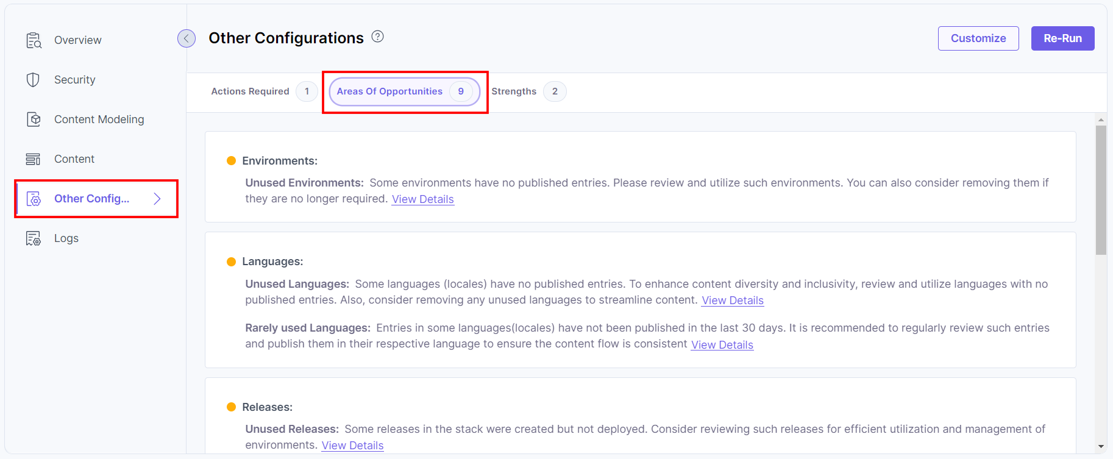This screenshot has width=1113, height=459.
Task: Open View Details for Unused Releases
Action: (x=352, y=446)
